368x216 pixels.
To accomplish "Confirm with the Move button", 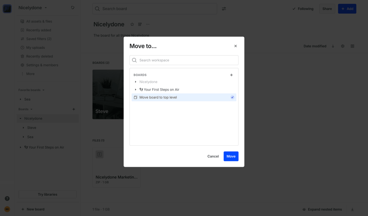I will pos(231,156).
